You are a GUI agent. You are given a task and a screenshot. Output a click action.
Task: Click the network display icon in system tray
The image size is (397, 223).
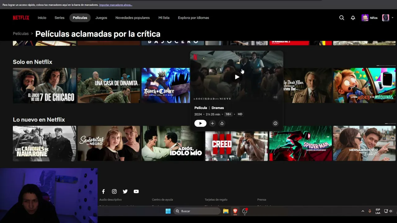[x=386, y=211]
